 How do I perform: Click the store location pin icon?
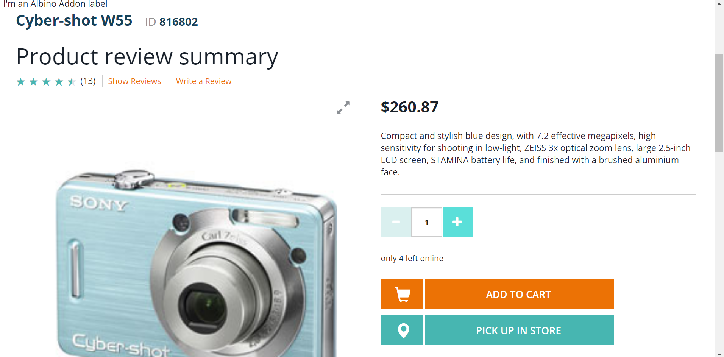coord(402,330)
